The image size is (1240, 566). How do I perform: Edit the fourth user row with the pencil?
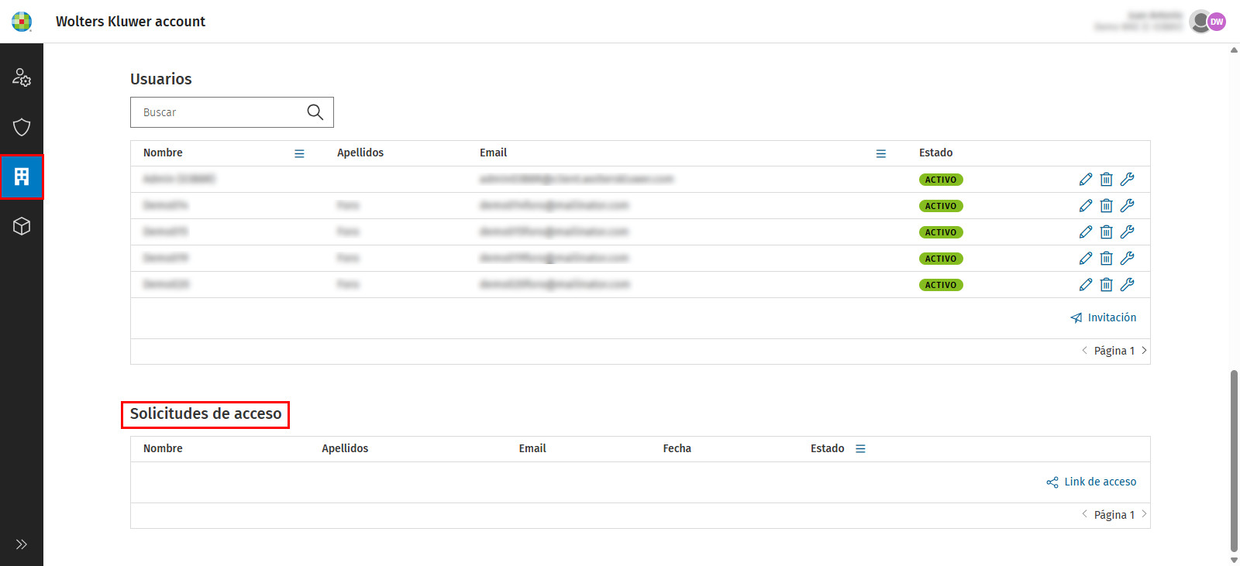click(1086, 259)
